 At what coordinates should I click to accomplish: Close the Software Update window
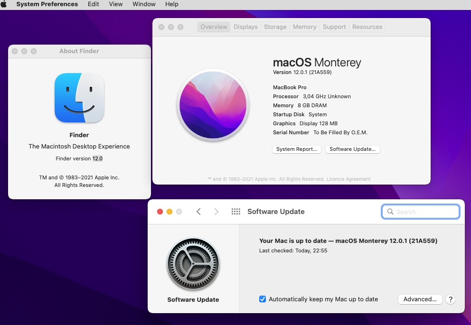pos(160,212)
